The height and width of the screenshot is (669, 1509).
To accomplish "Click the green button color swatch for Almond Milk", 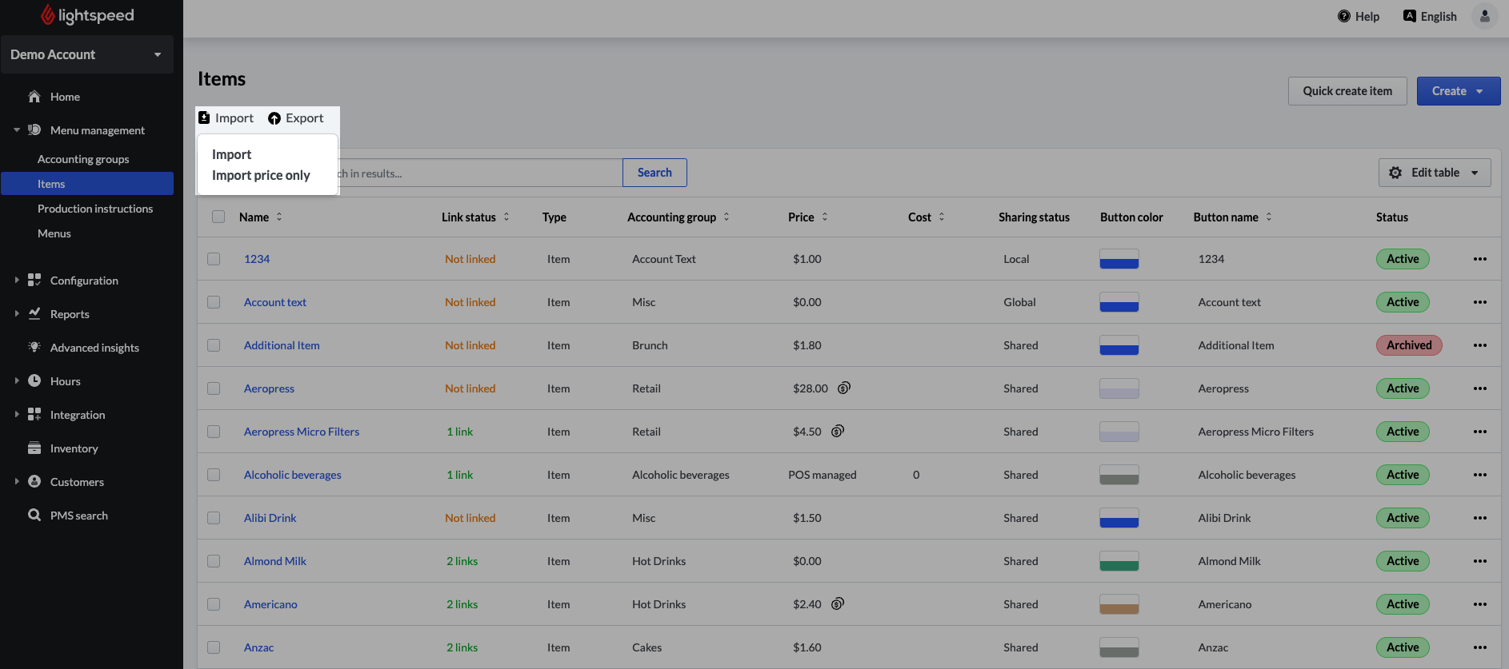I will (x=1119, y=561).
